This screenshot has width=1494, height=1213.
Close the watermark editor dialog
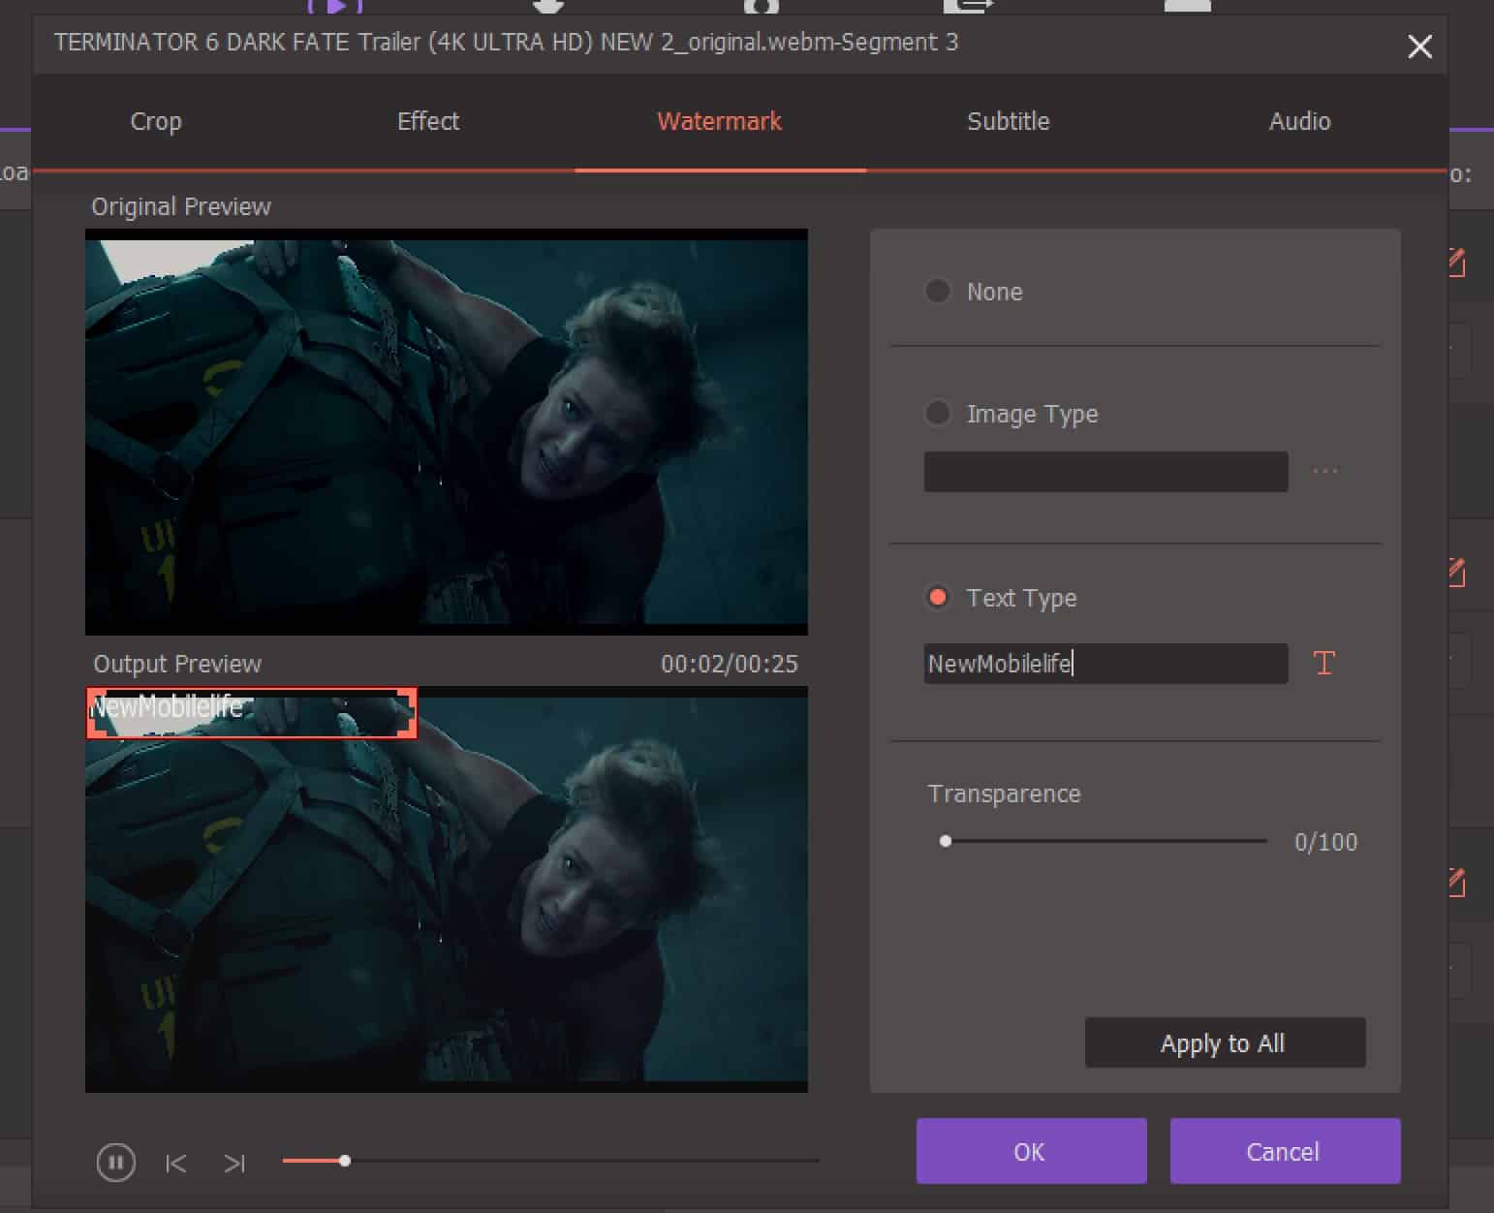(1419, 47)
